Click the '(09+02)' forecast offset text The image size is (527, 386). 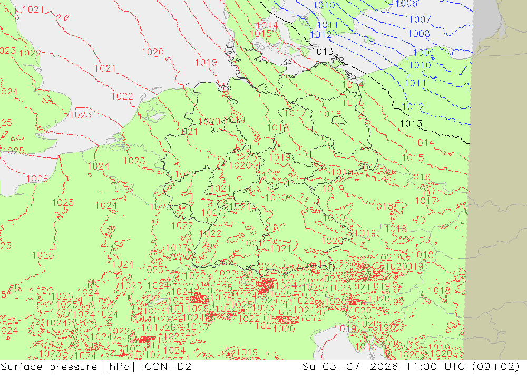click(496, 366)
